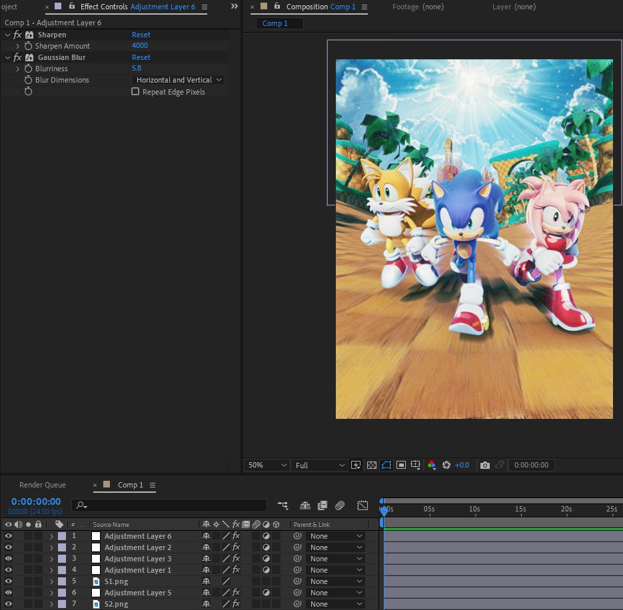Toggle adjustment layer switch on Adjustment Layer 3
Image resolution: width=623 pixels, height=610 pixels.
(267, 558)
